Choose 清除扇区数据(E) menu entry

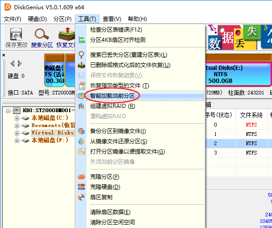pos(140,212)
